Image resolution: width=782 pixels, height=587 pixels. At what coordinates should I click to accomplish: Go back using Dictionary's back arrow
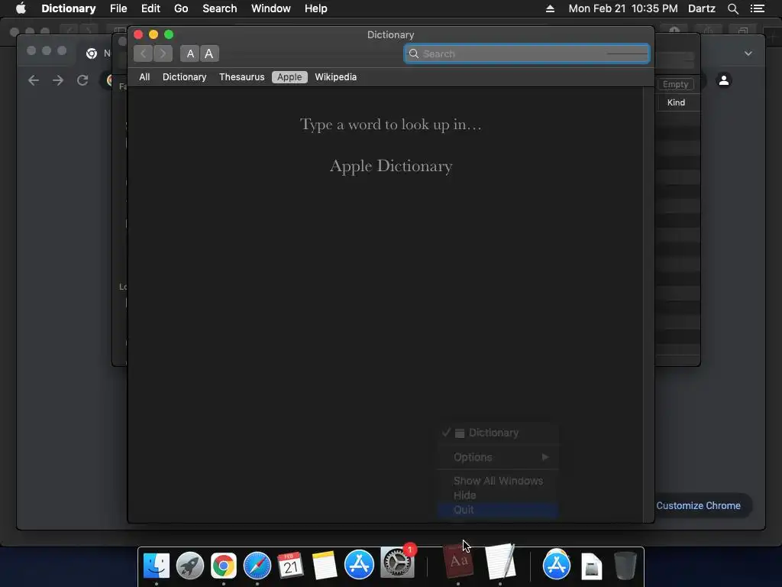point(143,54)
